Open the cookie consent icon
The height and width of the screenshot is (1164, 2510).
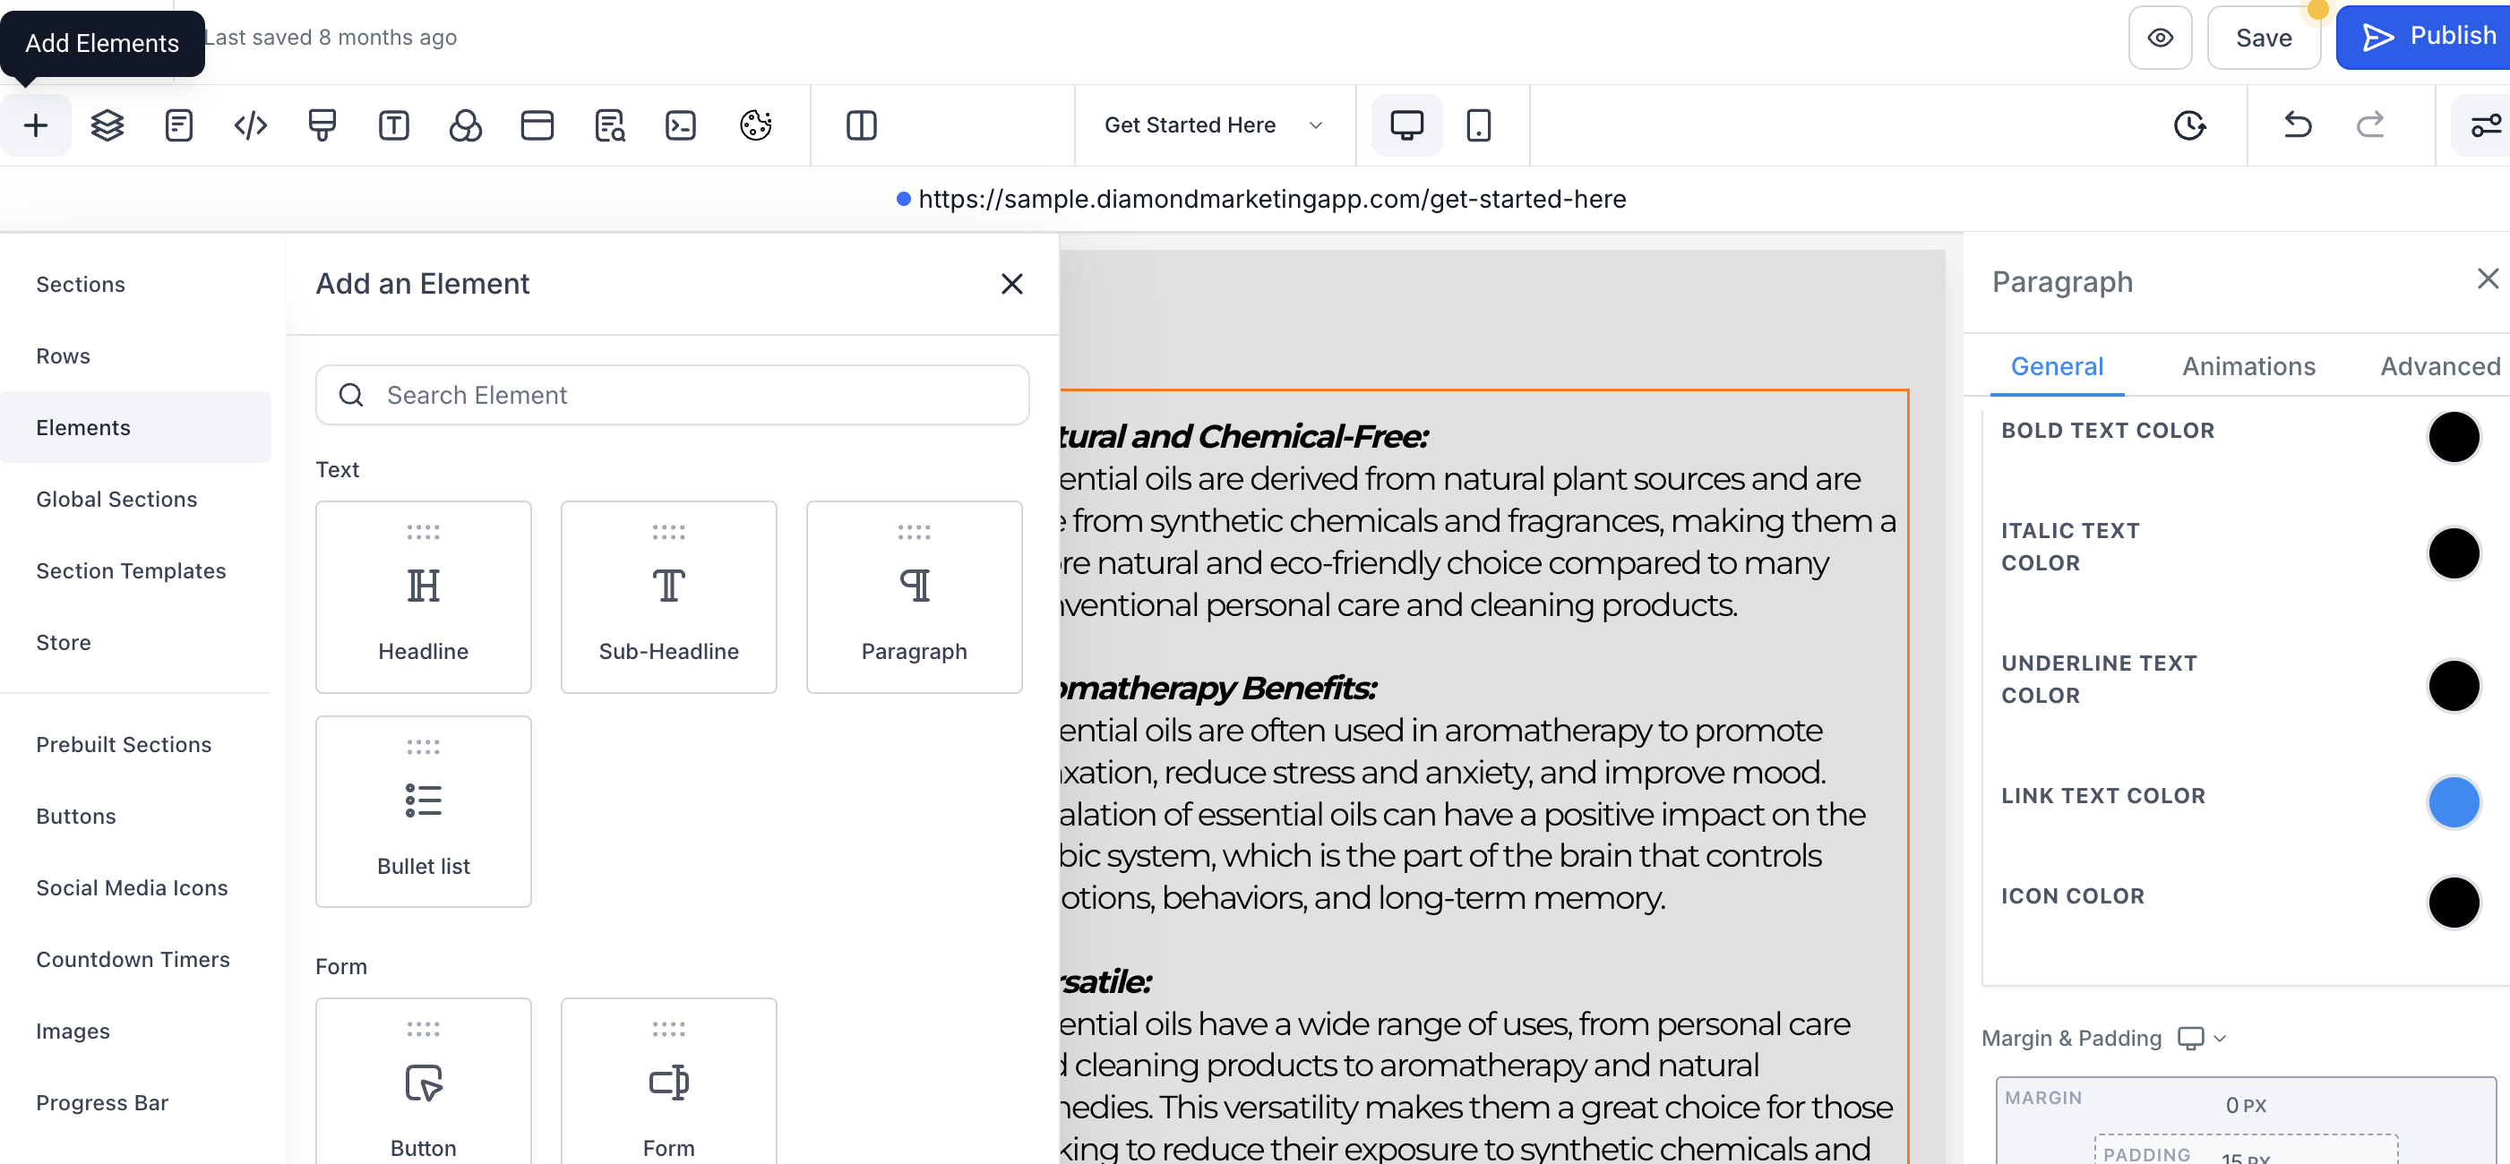click(755, 125)
